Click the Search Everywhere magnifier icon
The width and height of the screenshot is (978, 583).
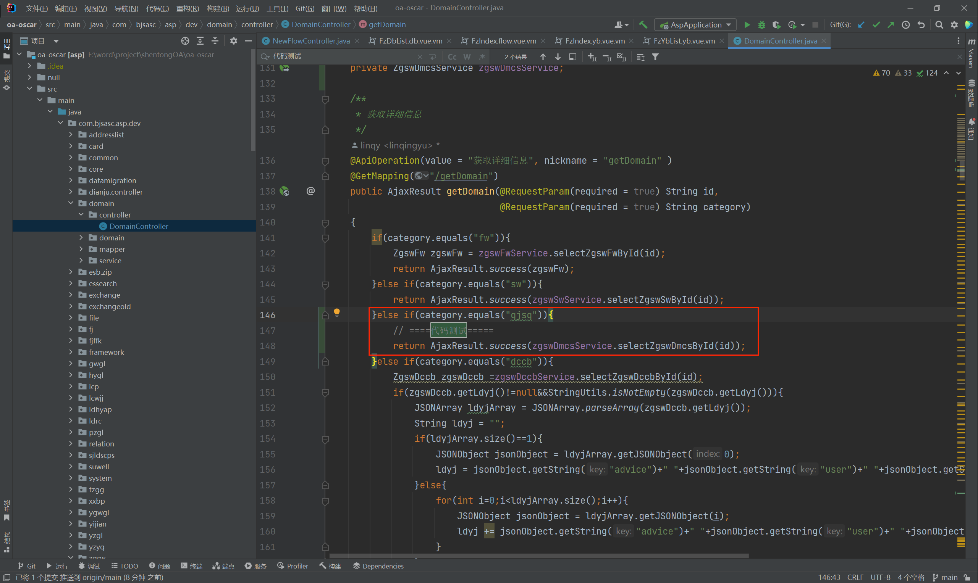point(939,25)
